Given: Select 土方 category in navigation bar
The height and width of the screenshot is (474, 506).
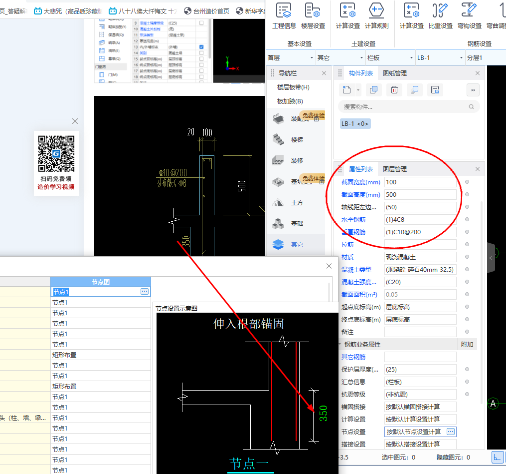Looking at the screenshot, I should [297, 203].
